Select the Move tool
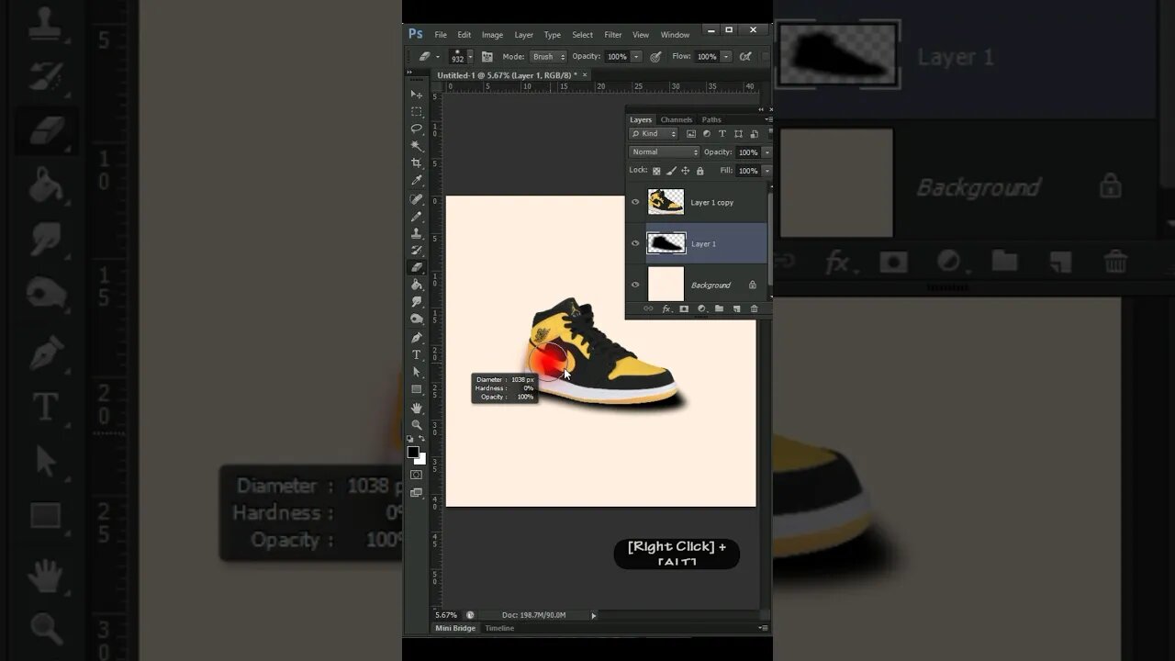Viewport: 1175px width, 661px height. pyautogui.click(x=416, y=95)
